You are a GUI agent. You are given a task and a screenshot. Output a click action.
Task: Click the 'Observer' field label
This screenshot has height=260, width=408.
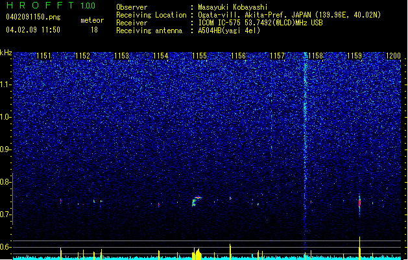click(x=132, y=7)
